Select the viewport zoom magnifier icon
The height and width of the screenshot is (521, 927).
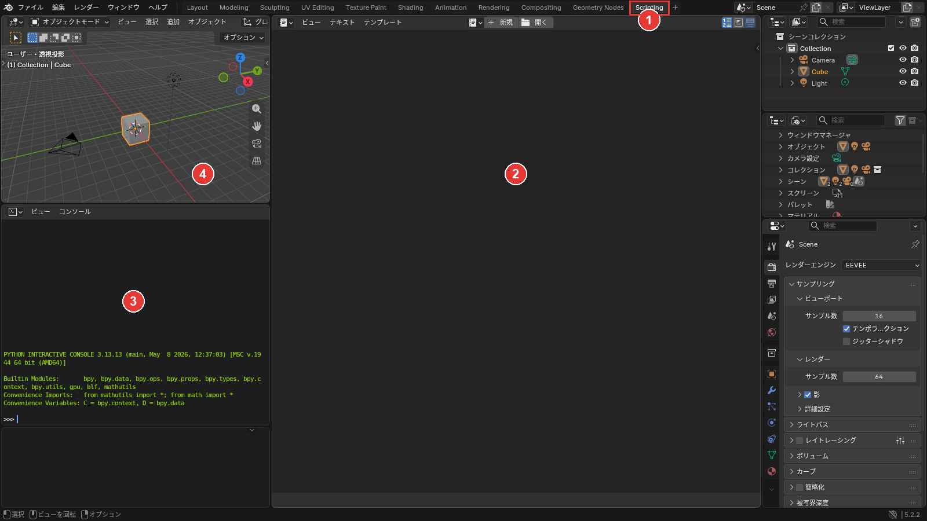point(257,109)
